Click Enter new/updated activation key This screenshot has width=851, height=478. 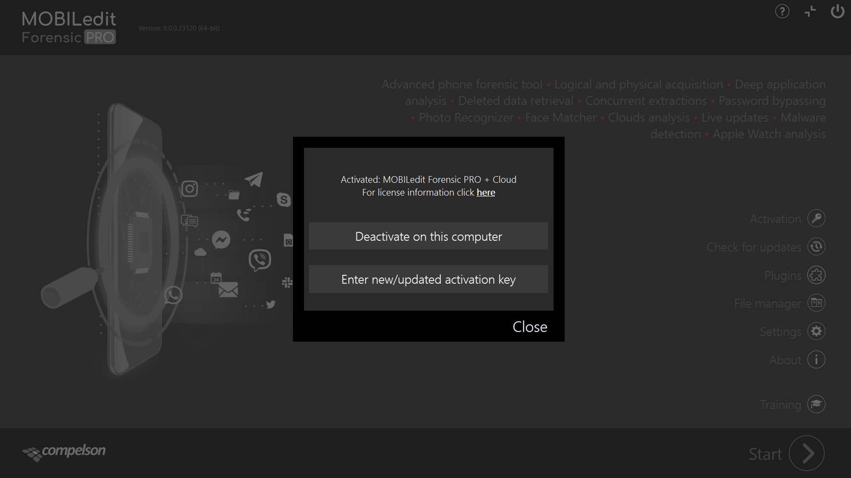428,280
